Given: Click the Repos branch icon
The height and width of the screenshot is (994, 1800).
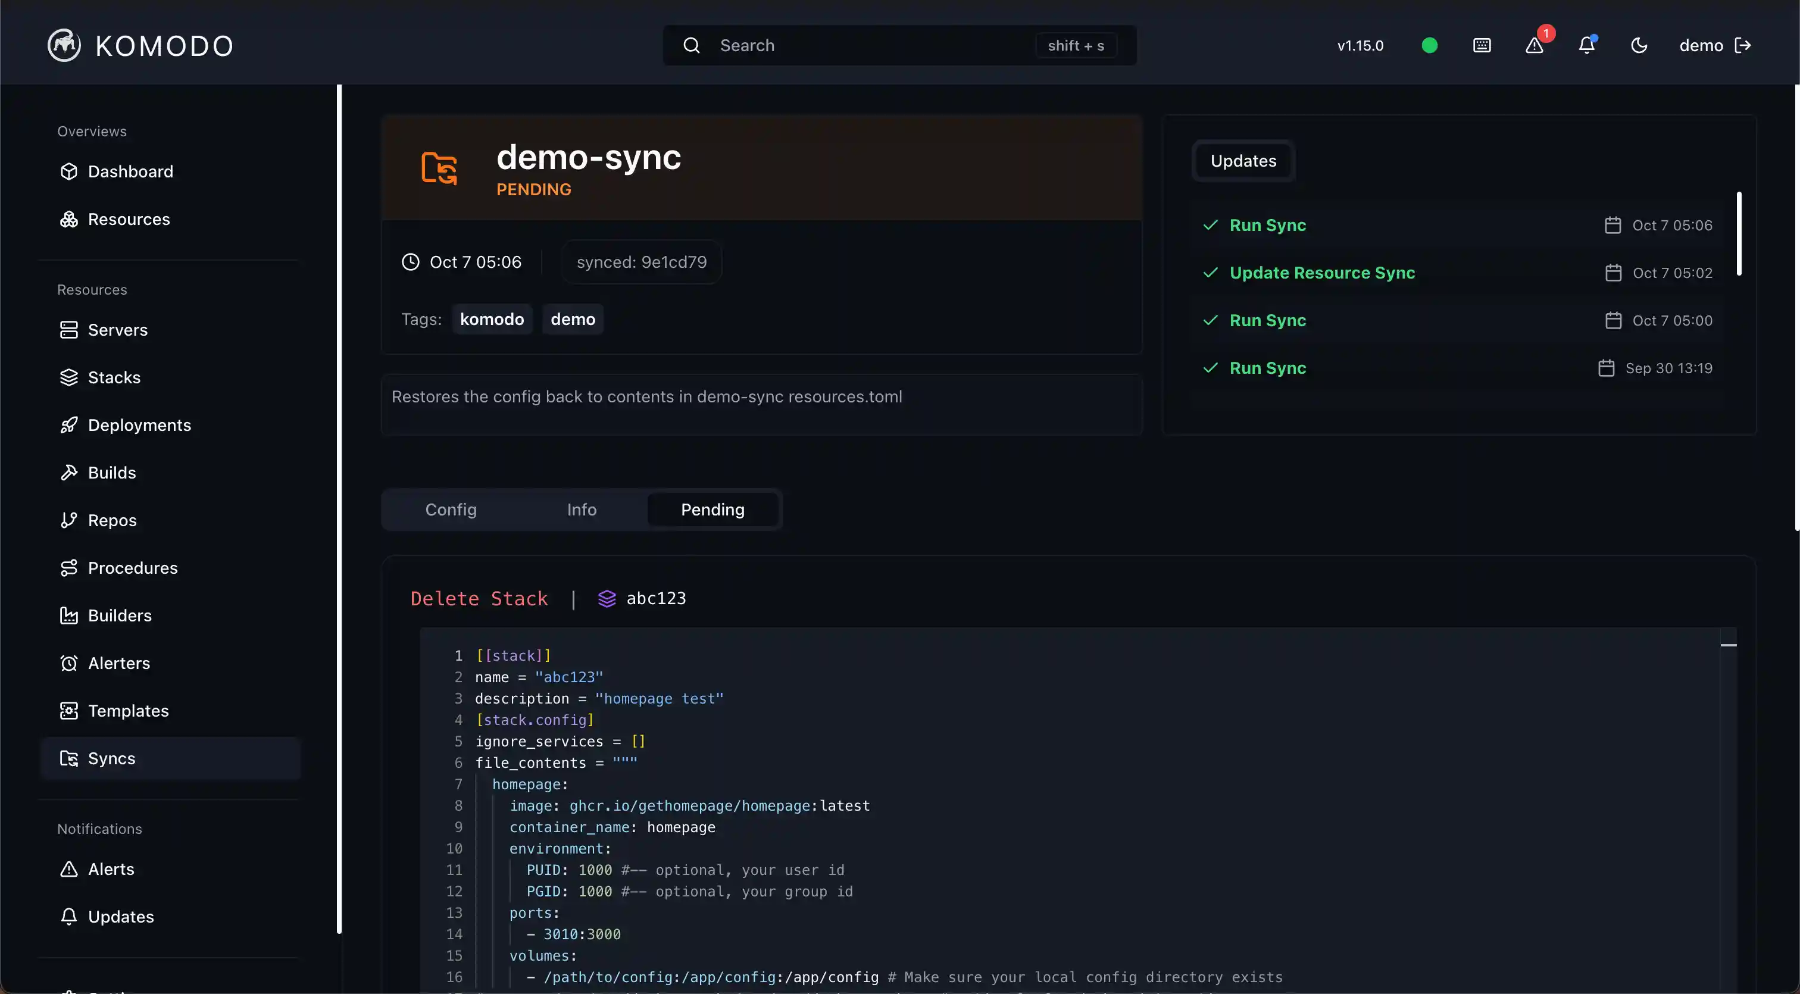Looking at the screenshot, I should 69,520.
